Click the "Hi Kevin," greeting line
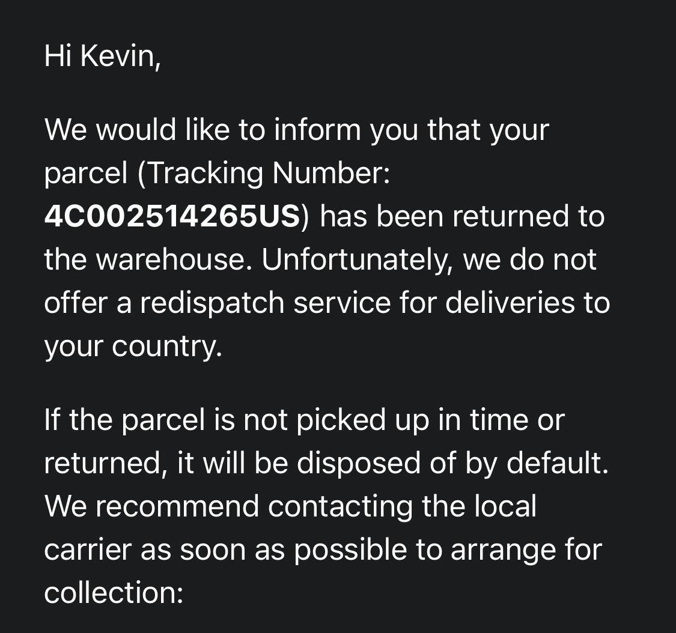676x633 pixels. tap(103, 56)
